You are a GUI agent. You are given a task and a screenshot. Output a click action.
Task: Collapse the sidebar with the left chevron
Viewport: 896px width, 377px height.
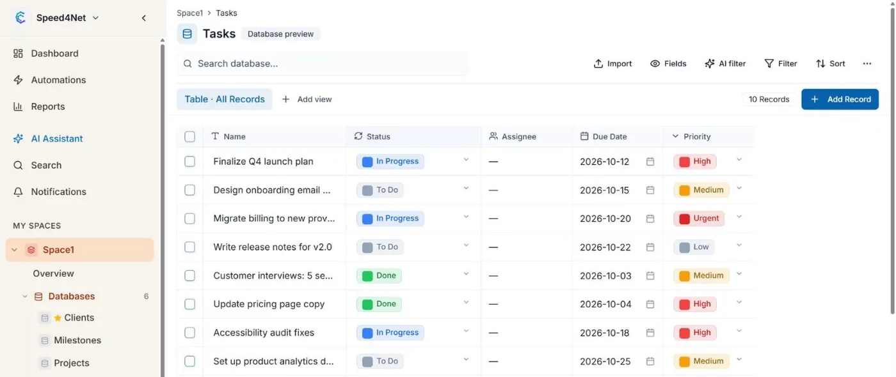(144, 18)
